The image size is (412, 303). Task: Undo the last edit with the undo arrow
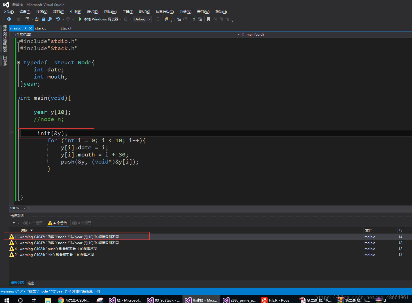pos(58,19)
